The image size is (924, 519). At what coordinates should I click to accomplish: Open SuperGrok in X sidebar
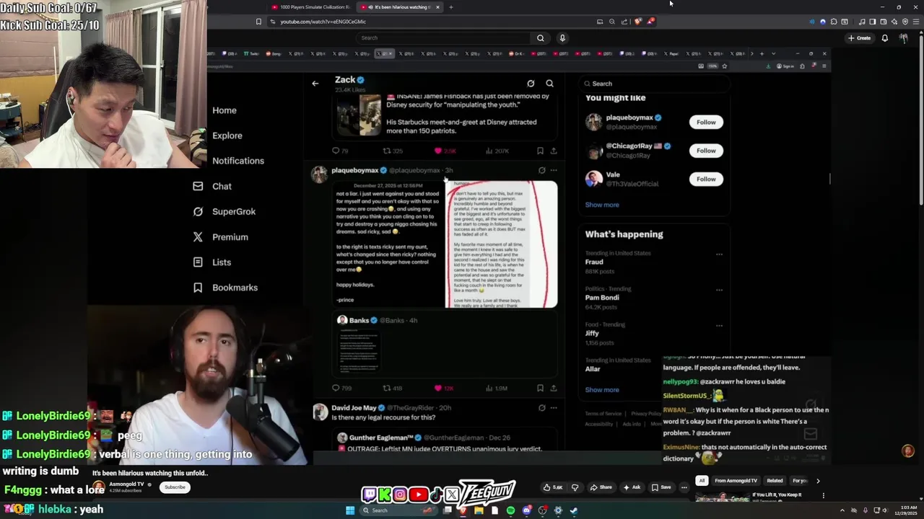(x=225, y=211)
